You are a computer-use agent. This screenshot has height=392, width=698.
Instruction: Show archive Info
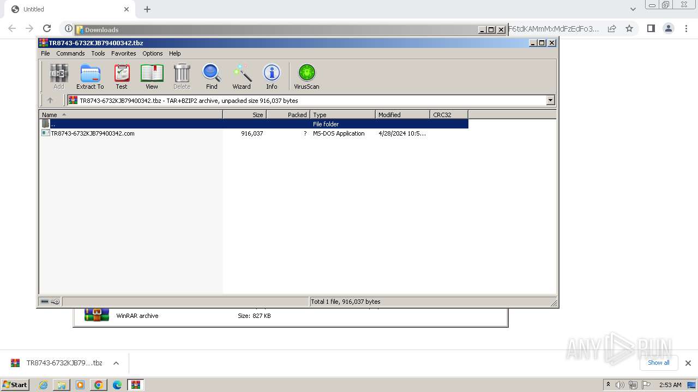[272, 76]
